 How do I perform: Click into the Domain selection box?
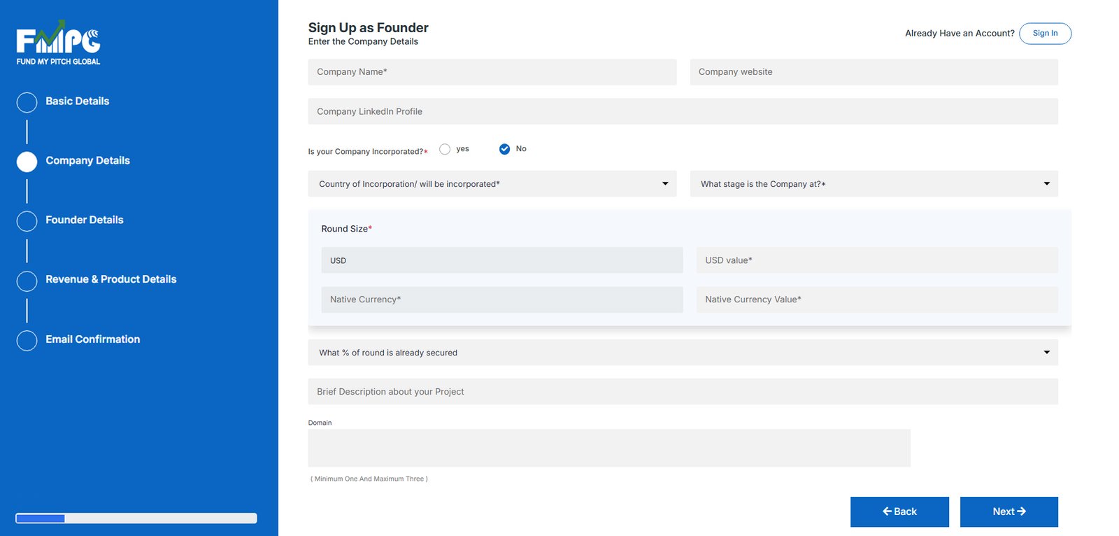pos(608,448)
